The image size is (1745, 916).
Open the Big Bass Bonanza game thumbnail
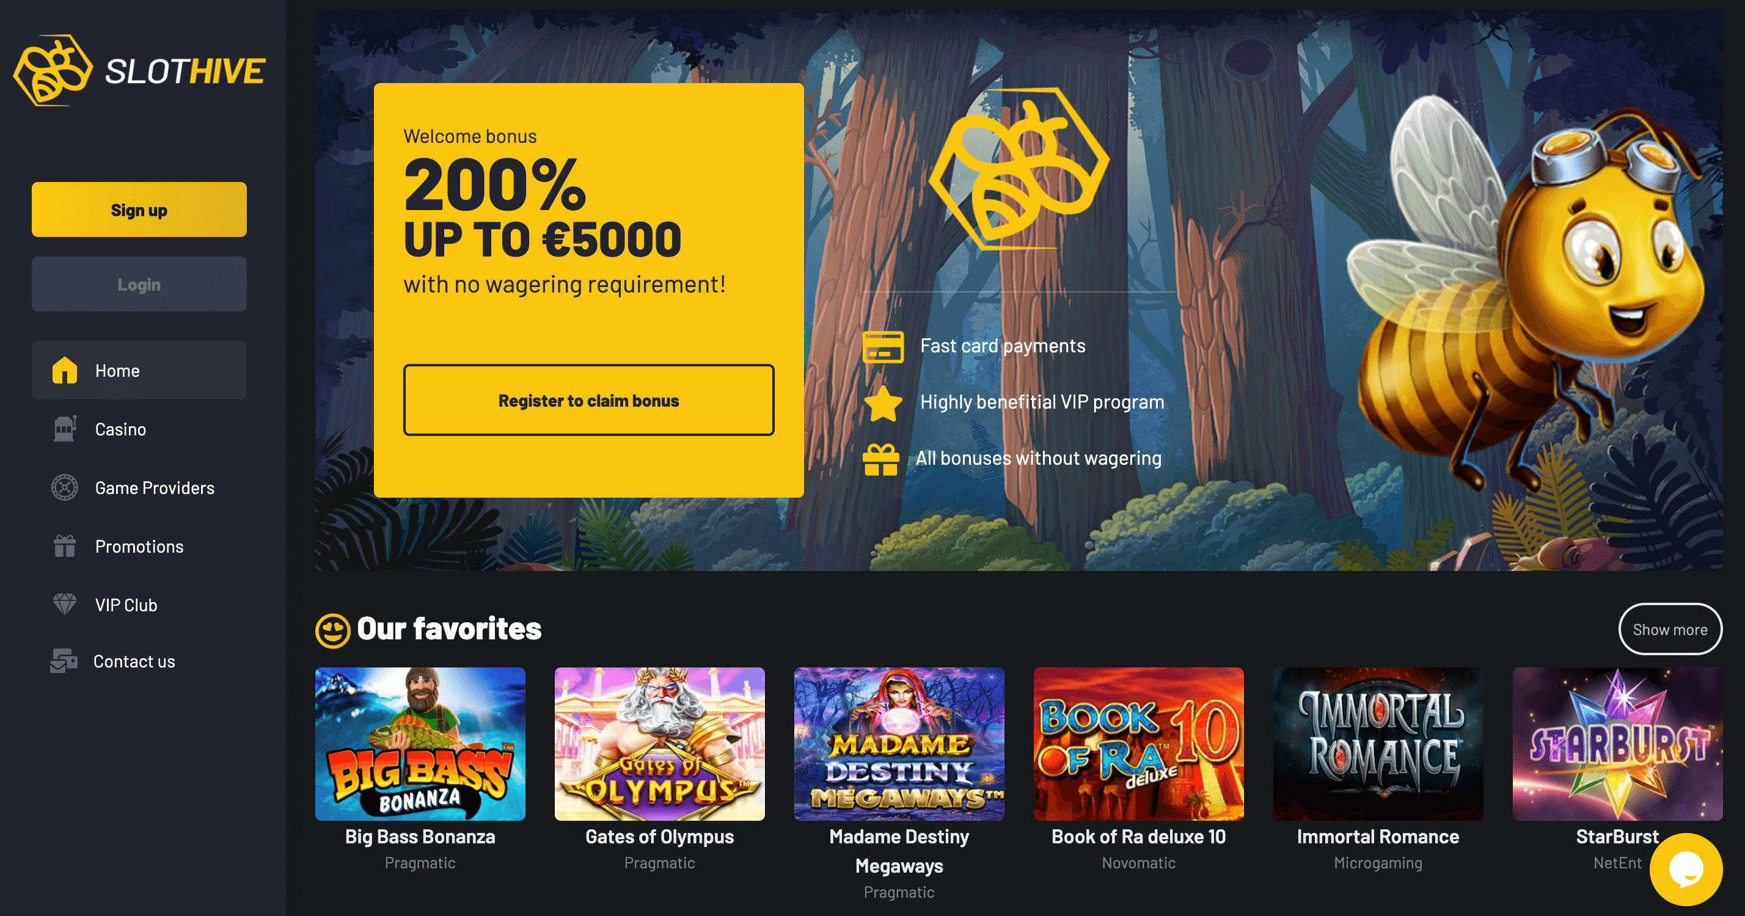(x=420, y=744)
